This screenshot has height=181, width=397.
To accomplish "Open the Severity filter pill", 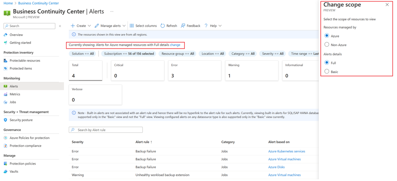I will 273,54.
